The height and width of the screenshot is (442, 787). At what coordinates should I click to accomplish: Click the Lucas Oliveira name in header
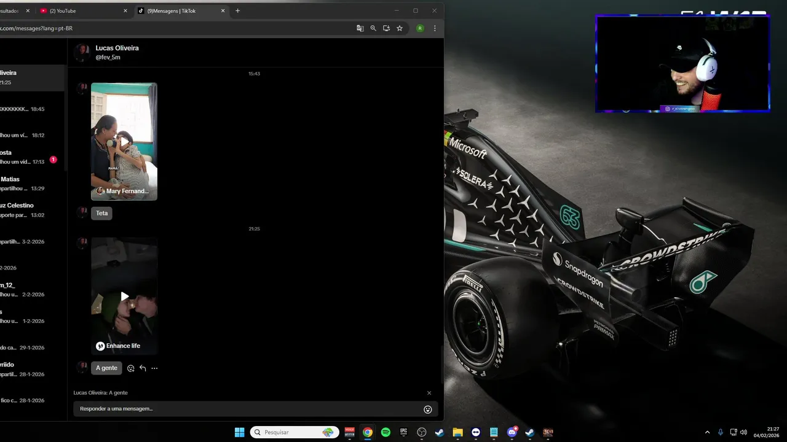pyautogui.click(x=117, y=48)
